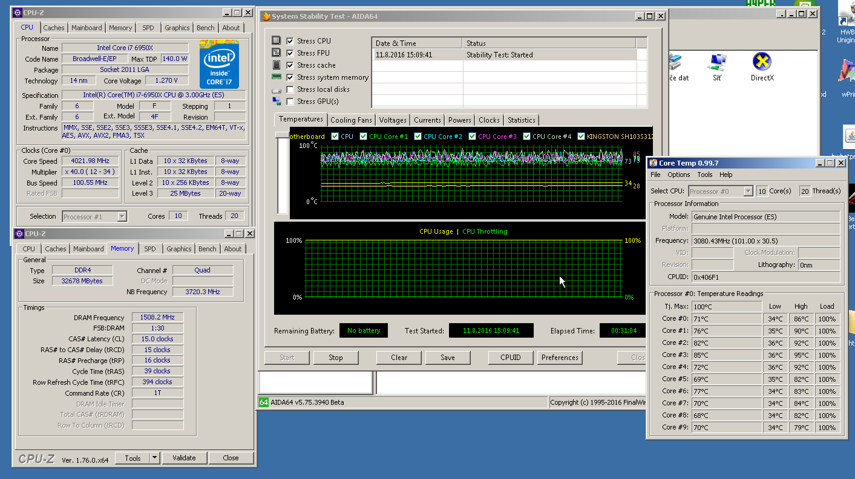
Task: Open the File menu in Core Temp
Action: [655, 175]
